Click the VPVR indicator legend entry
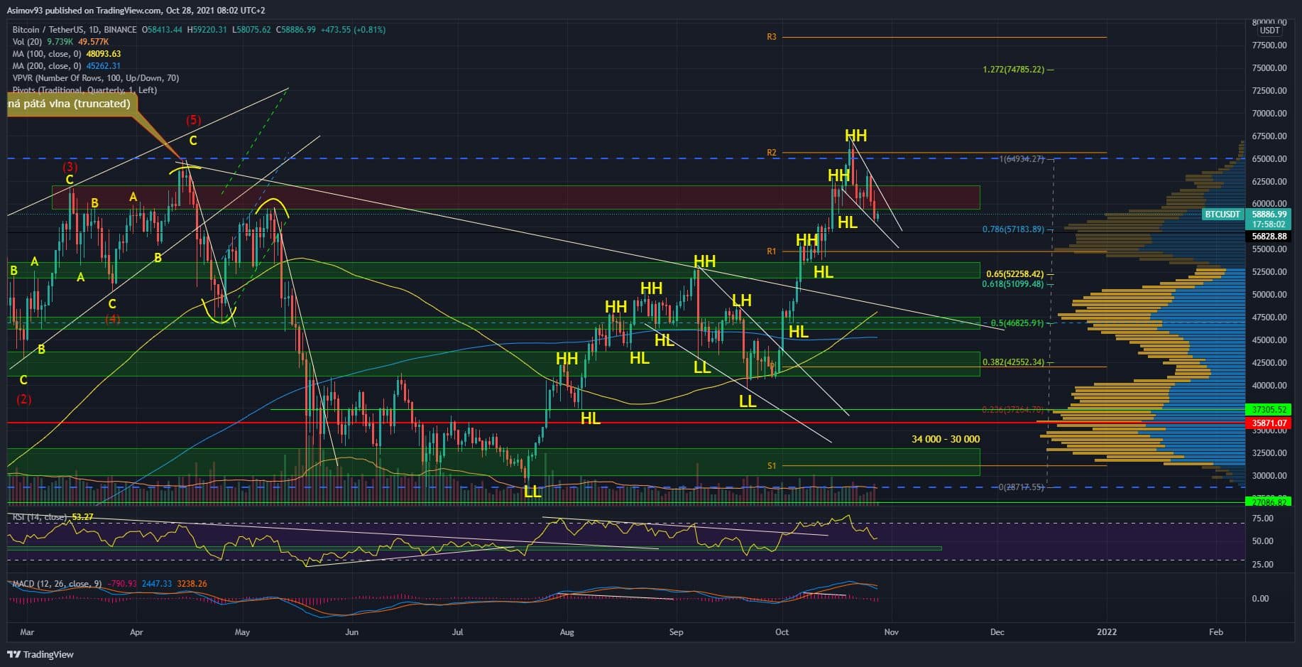Image resolution: width=1302 pixels, height=667 pixels. point(96,78)
